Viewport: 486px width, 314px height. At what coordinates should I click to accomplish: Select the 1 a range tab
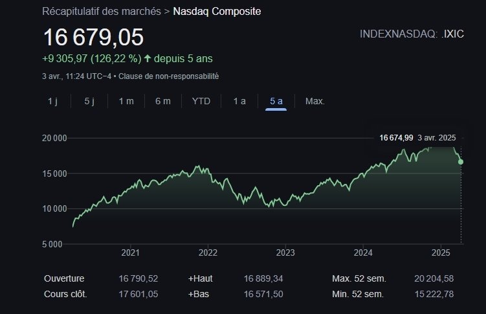click(x=239, y=101)
